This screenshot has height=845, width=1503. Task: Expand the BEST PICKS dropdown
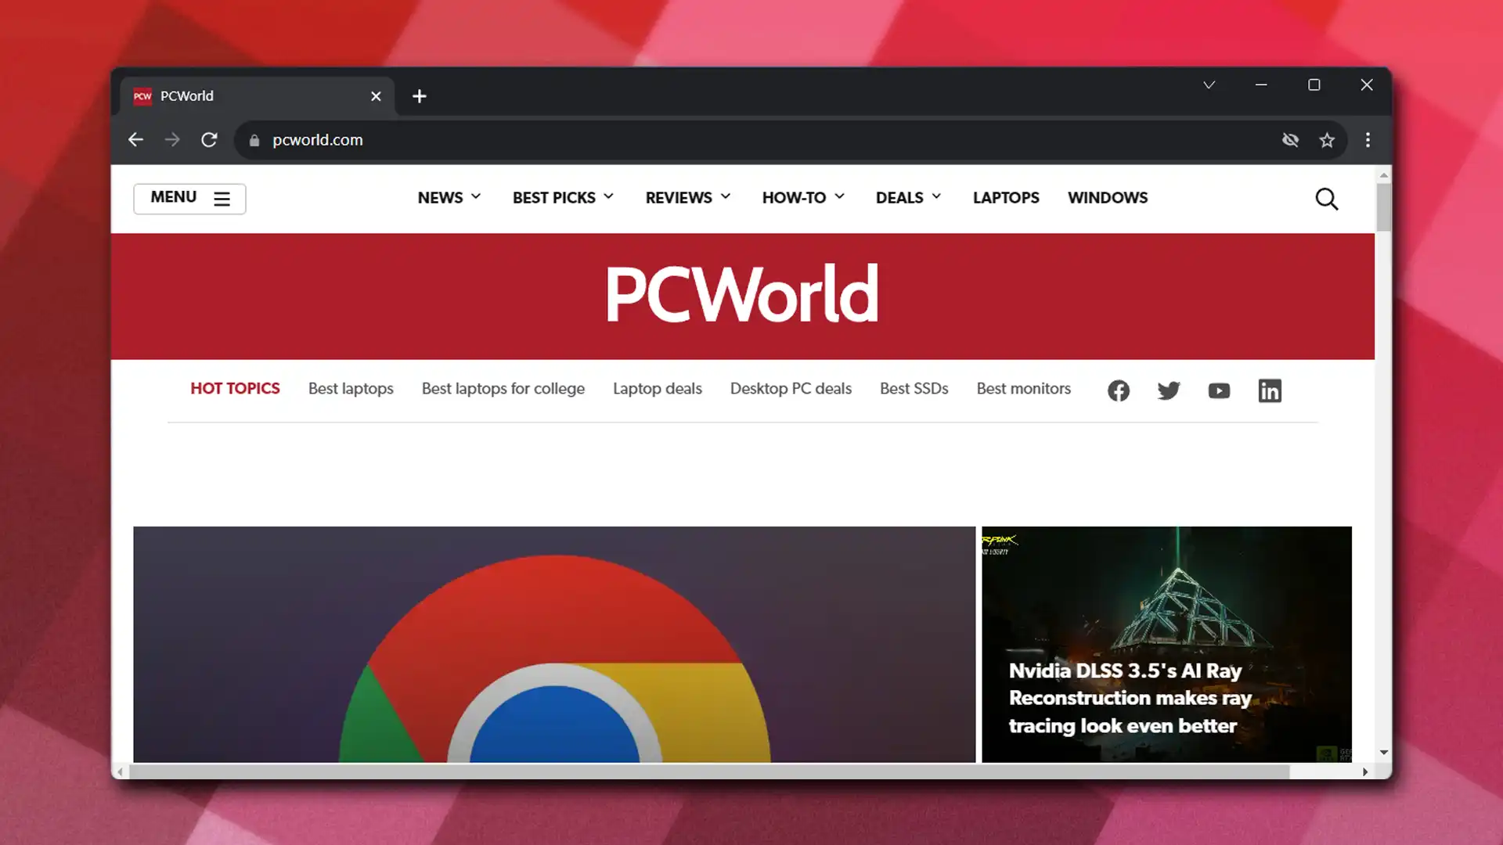(562, 198)
